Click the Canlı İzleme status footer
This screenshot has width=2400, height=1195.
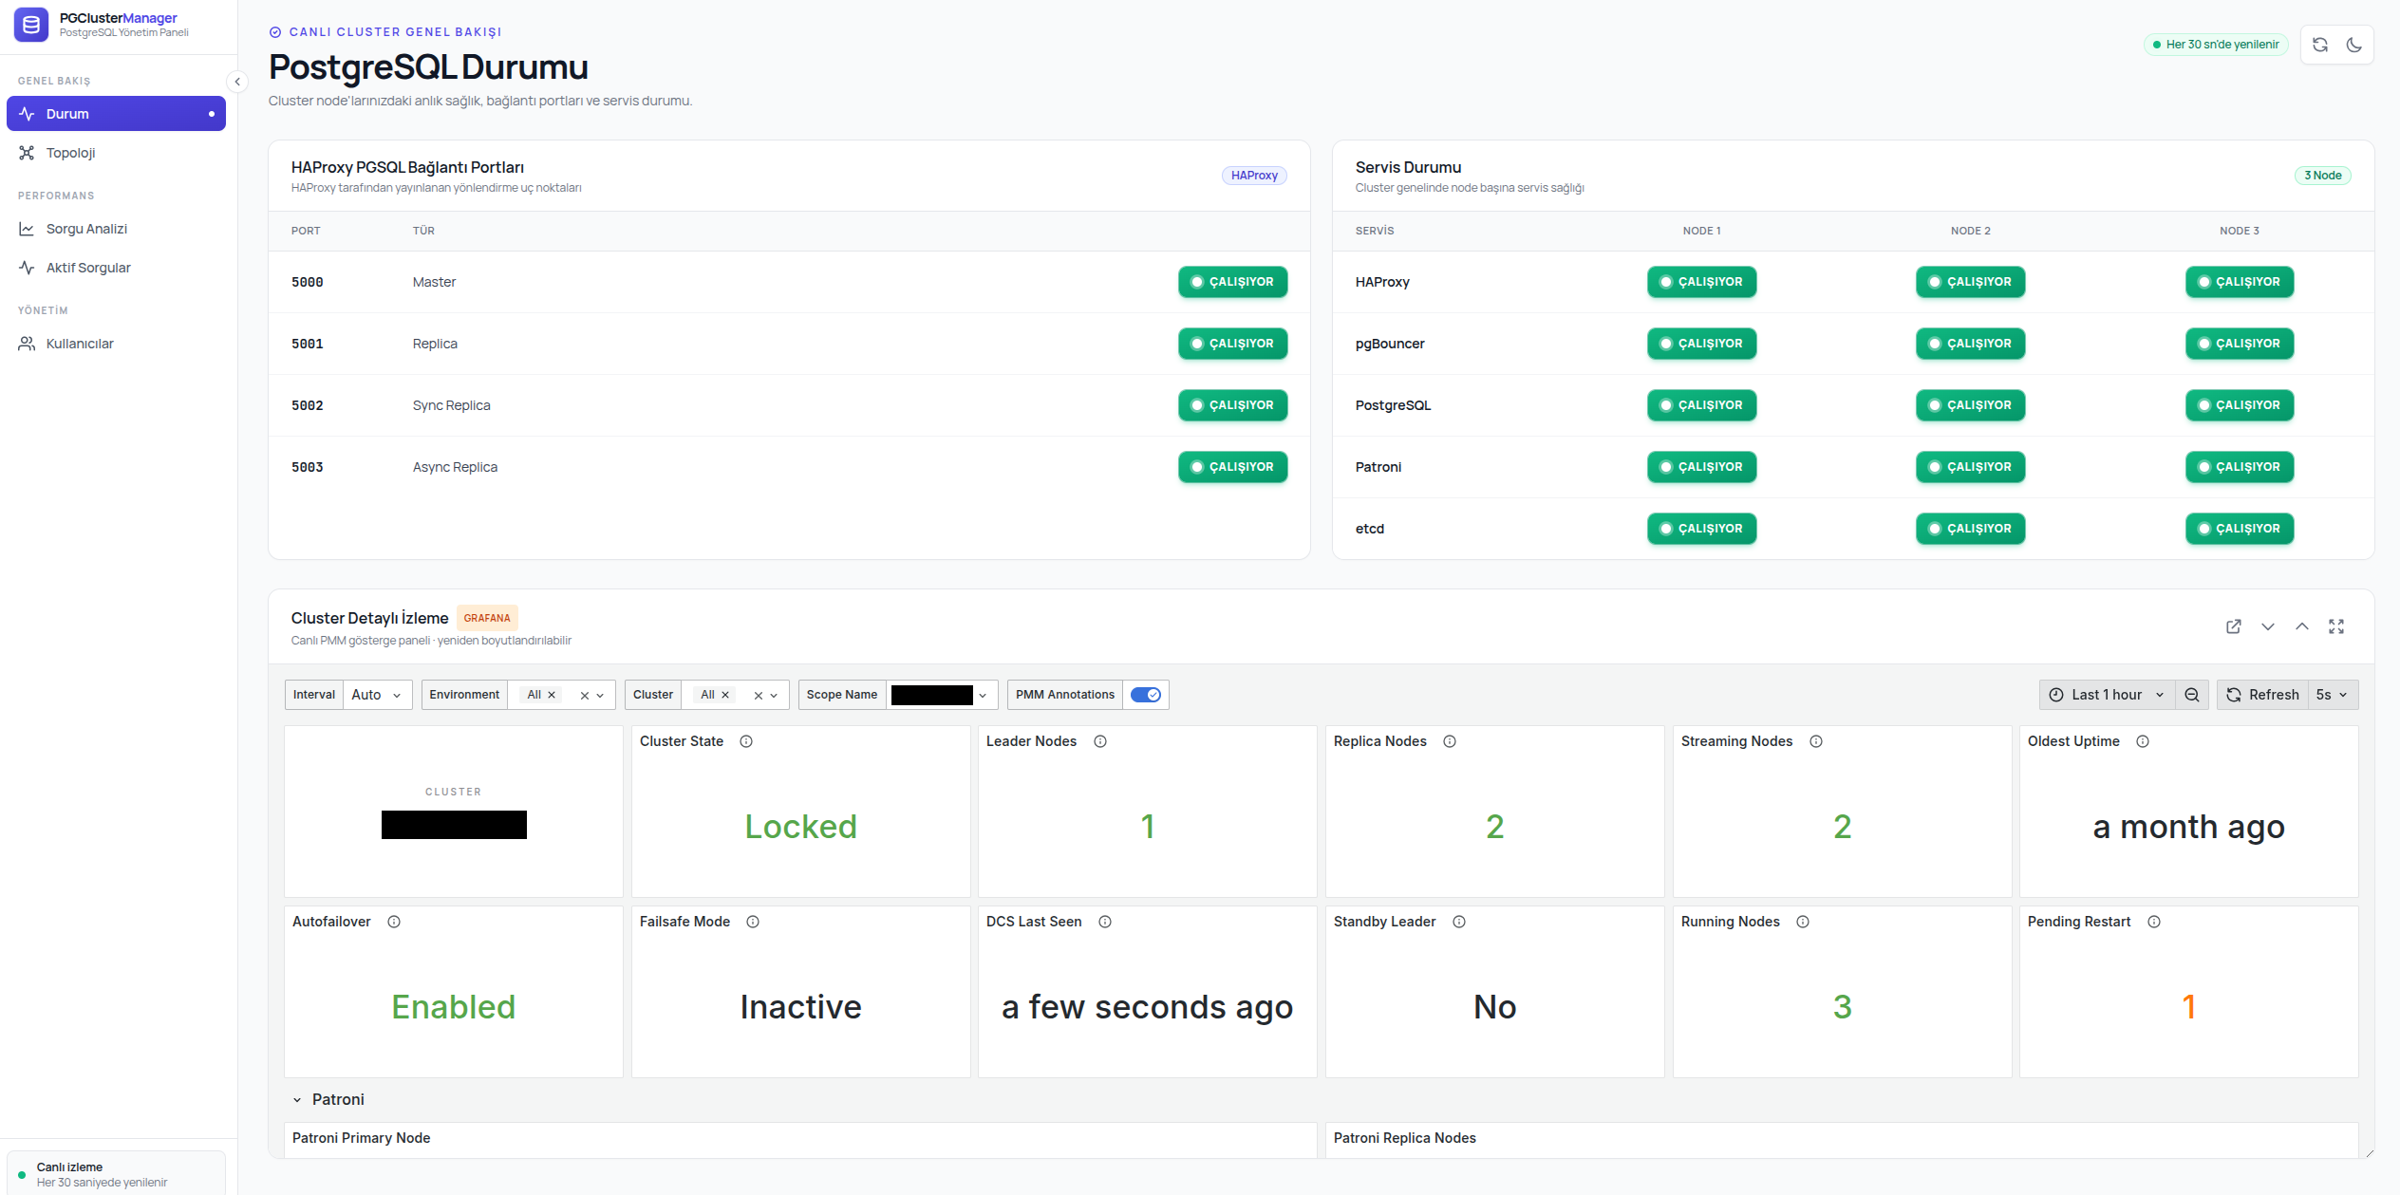coord(116,1174)
